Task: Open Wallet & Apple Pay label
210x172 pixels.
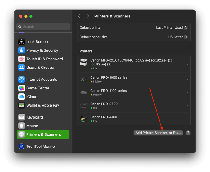Action: pyautogui.click(x=43, y=105)
